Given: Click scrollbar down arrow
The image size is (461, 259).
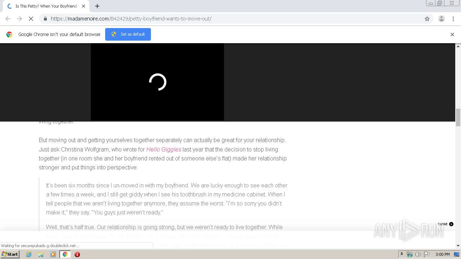Looking at the screenshot, I should point(458,246).
